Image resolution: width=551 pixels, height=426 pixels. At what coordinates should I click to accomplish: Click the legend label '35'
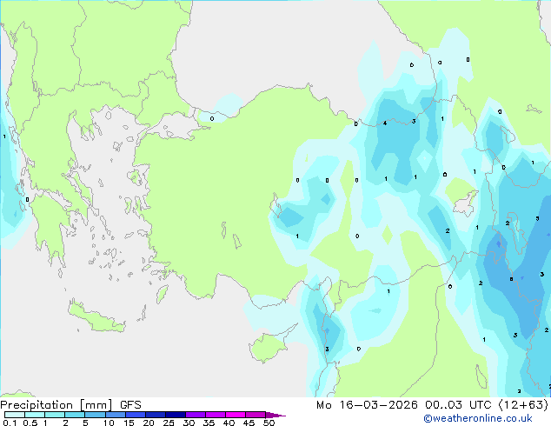tap(209, 423)
